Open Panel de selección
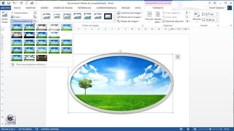 (x=173, y=21)
